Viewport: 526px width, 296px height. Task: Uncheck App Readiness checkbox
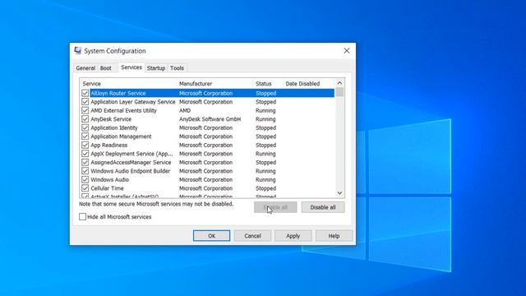pyautogui.click(x=85, y=145)
